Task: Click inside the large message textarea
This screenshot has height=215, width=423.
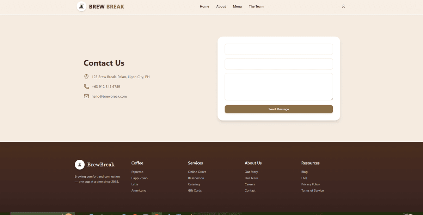Action: click(x=278, y=87)
